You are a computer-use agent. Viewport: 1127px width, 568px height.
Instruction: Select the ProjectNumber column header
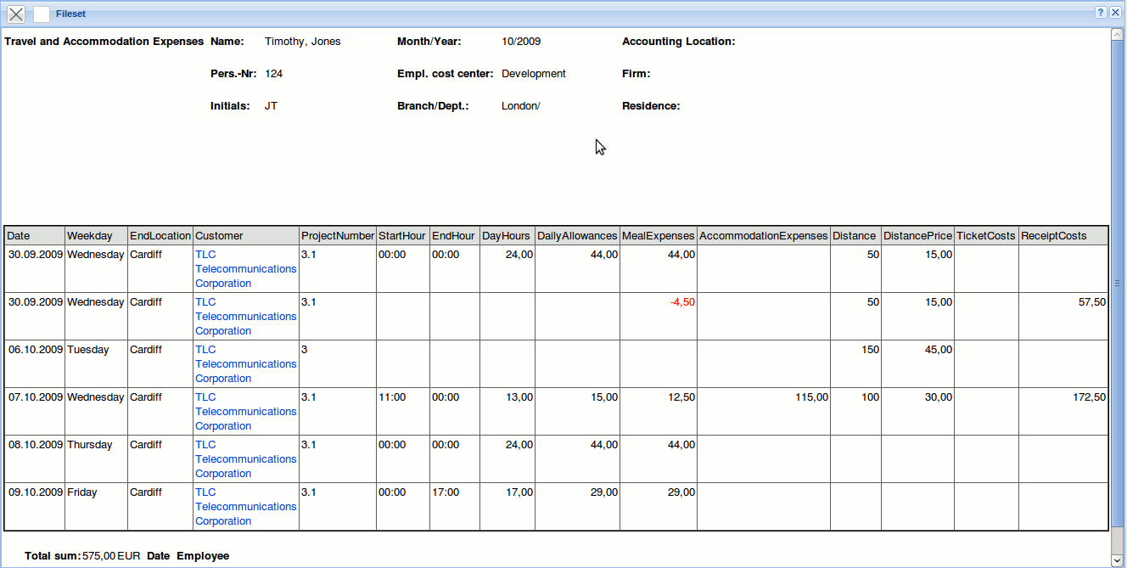(x=338, y=236)
